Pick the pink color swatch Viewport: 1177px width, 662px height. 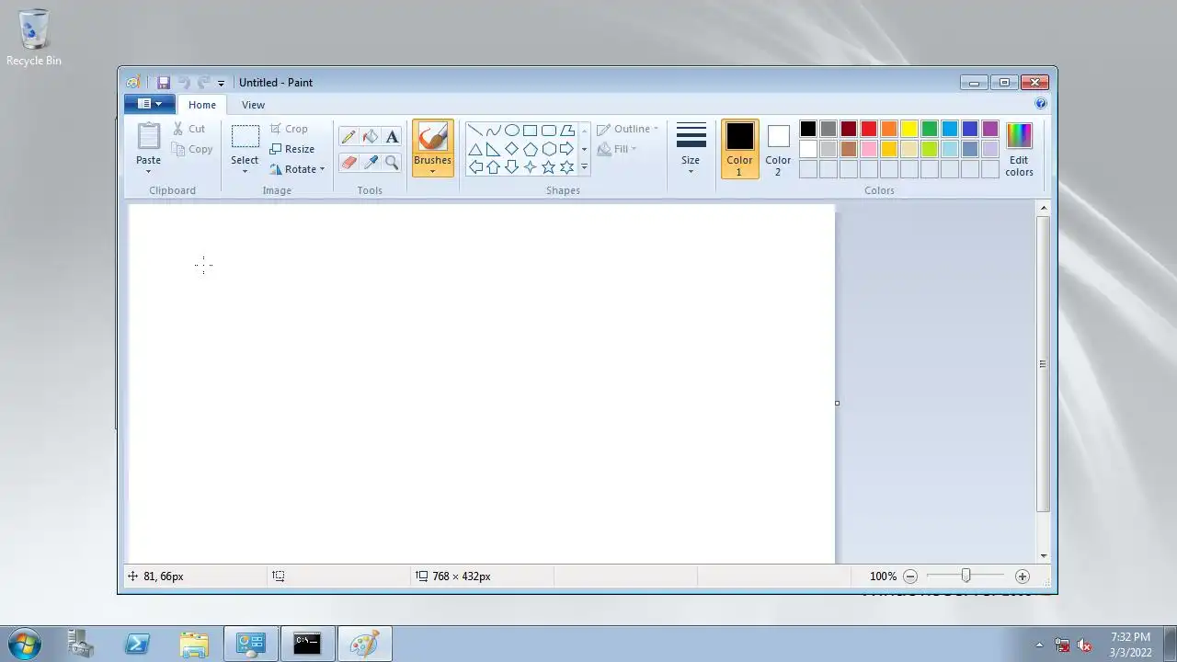click(x=869, y=149)
